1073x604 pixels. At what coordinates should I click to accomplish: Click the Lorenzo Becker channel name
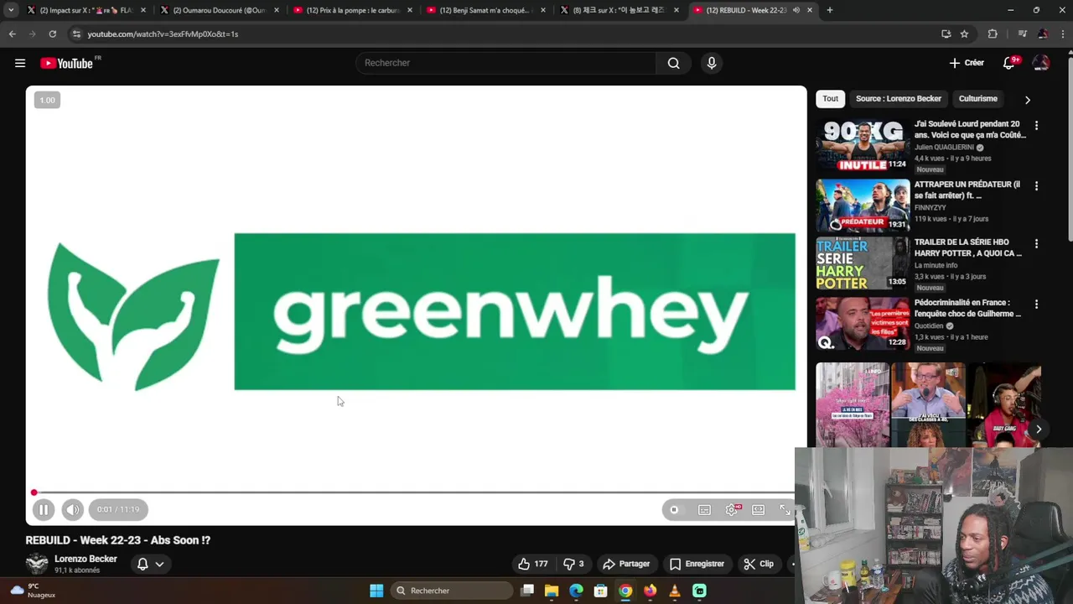click(86, 559)
